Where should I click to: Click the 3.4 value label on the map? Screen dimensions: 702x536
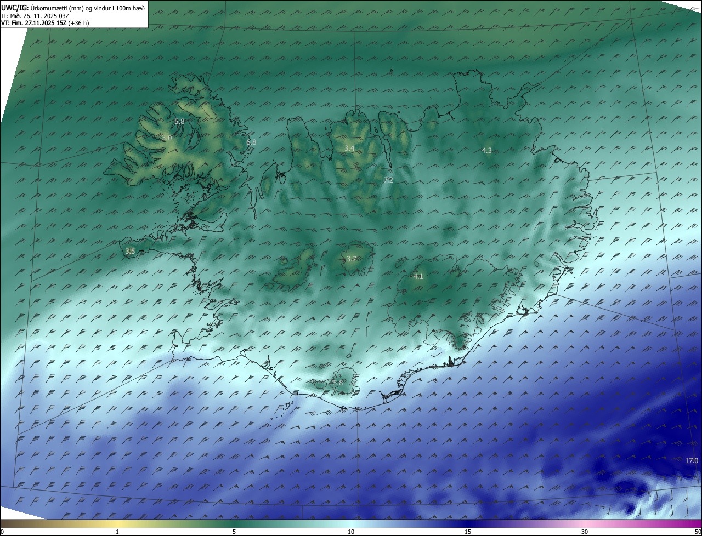(x=349, y=148)
